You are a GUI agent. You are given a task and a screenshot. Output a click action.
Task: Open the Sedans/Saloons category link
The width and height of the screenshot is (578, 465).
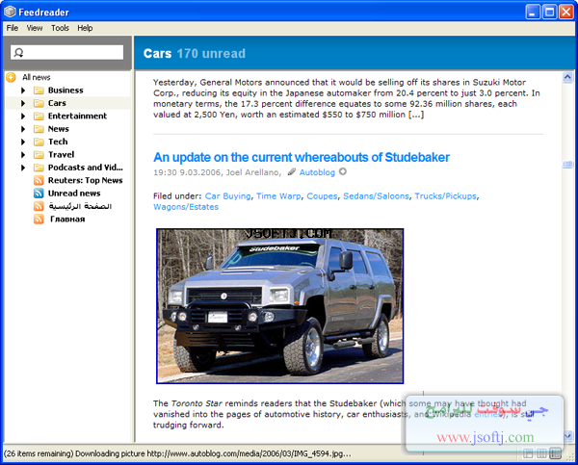(x=376, y=196)
